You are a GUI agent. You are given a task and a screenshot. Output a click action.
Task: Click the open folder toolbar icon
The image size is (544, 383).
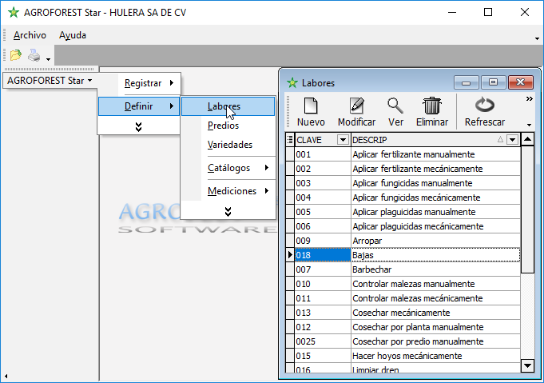click(x=16, y=55)
